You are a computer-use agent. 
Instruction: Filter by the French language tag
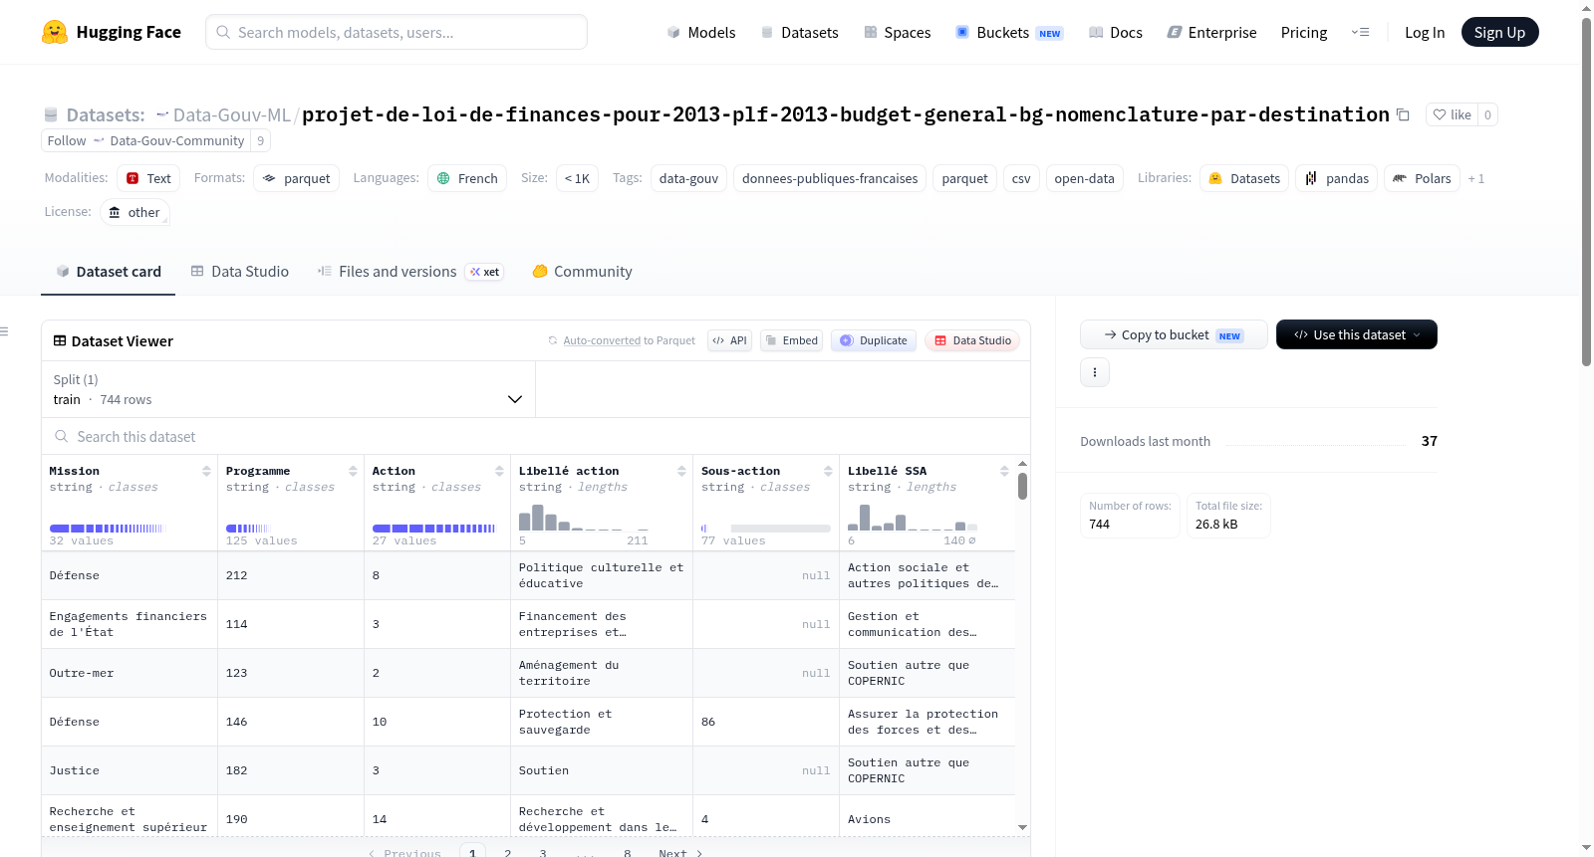[467, 178]
